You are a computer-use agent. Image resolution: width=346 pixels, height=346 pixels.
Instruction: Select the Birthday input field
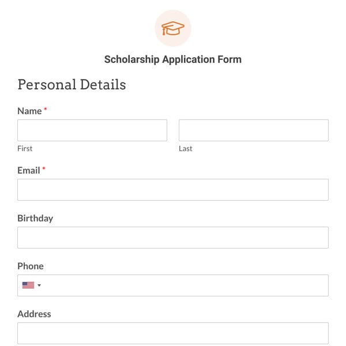pyautogui.click(x=173, y=238)
